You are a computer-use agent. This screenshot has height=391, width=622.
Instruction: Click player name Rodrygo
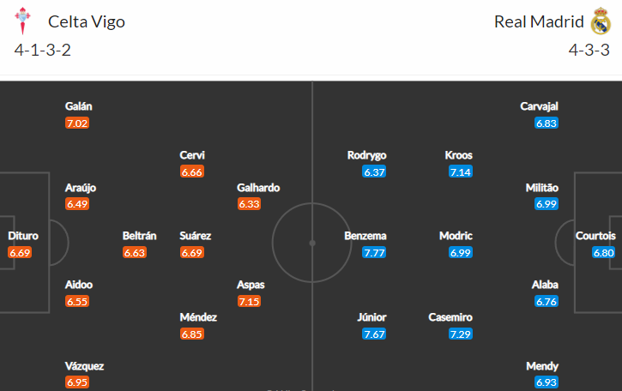[x=366, y=155]
